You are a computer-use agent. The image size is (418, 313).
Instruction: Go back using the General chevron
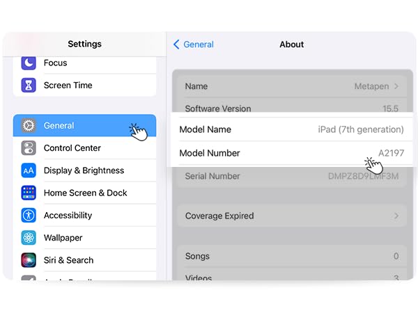pos(177,45)
